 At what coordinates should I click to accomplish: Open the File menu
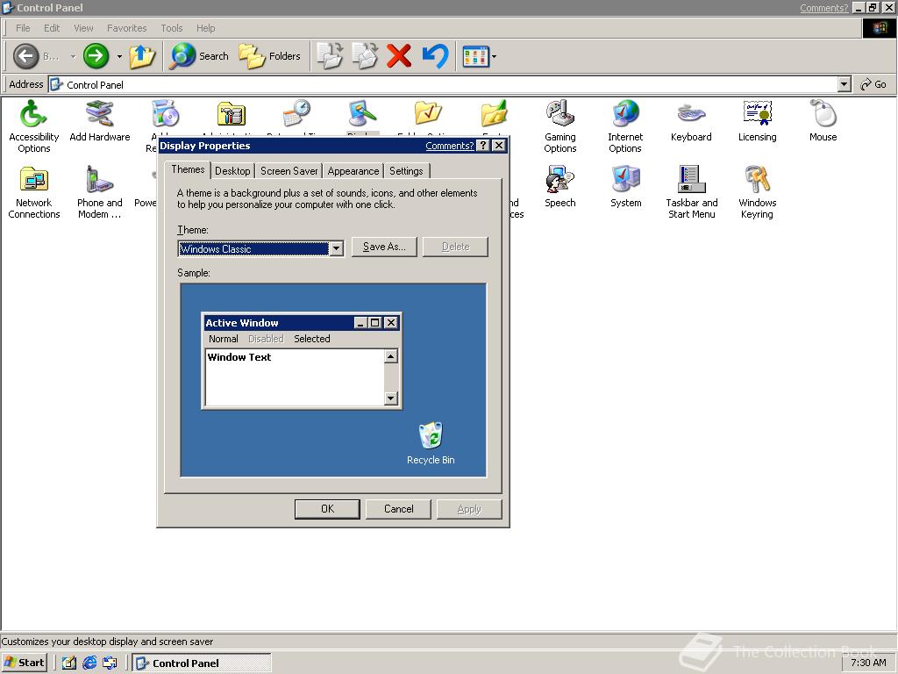pos(23,27)
